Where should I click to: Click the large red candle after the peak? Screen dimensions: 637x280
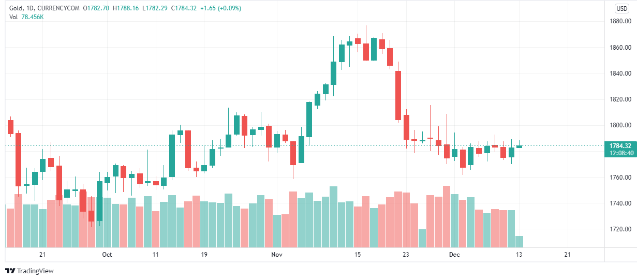coord(398,95)
